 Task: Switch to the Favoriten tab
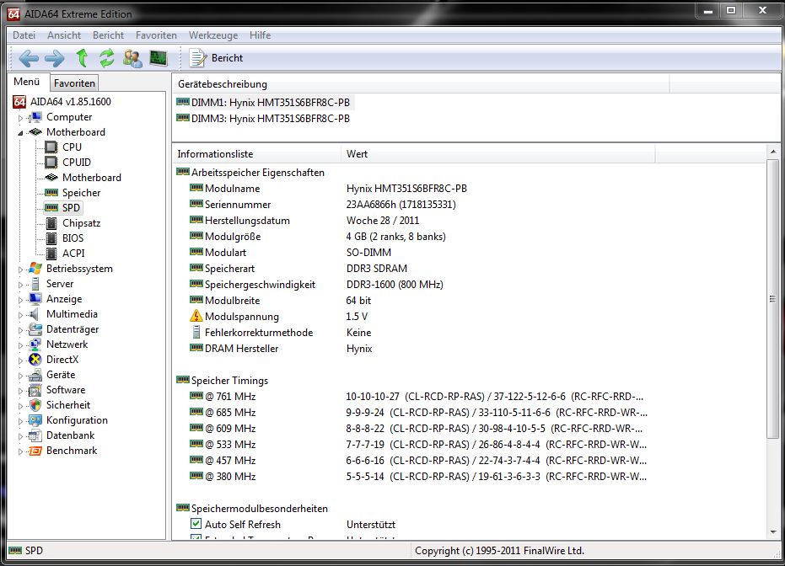coord(74,83)
